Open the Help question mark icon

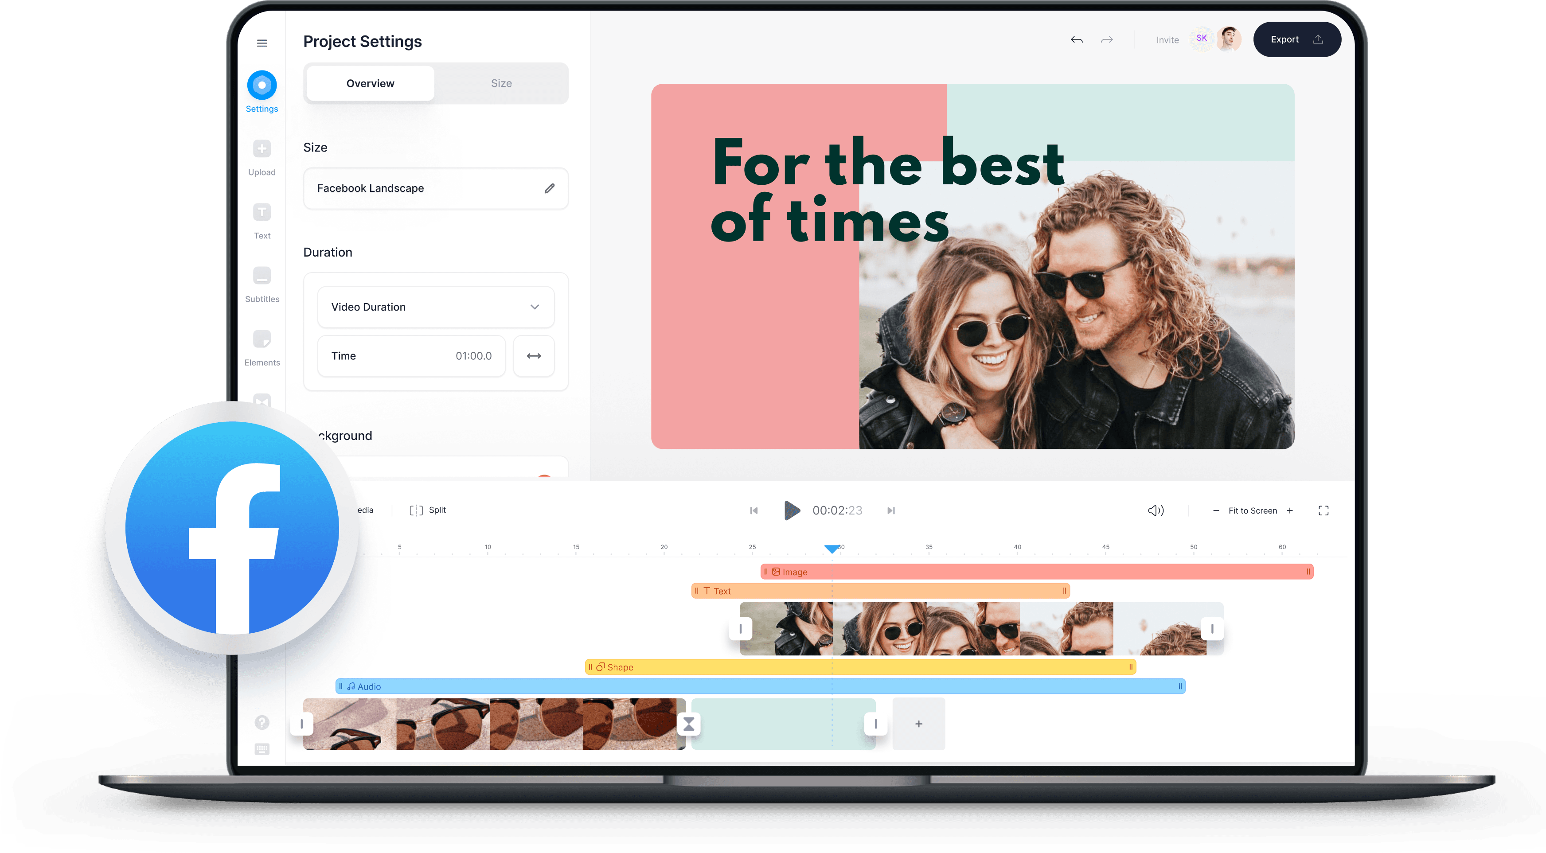coord(262,722)
